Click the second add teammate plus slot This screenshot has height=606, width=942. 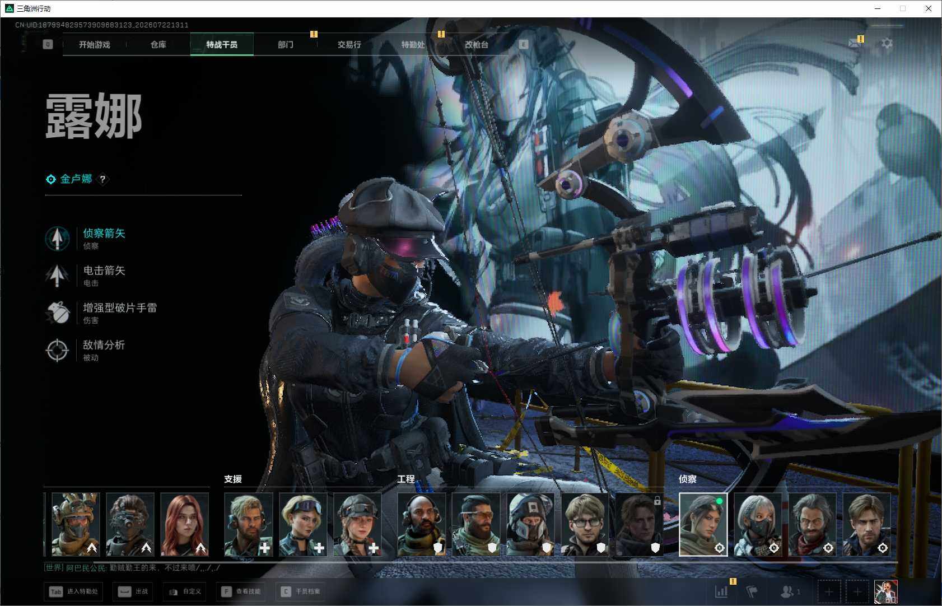[857, 591]
